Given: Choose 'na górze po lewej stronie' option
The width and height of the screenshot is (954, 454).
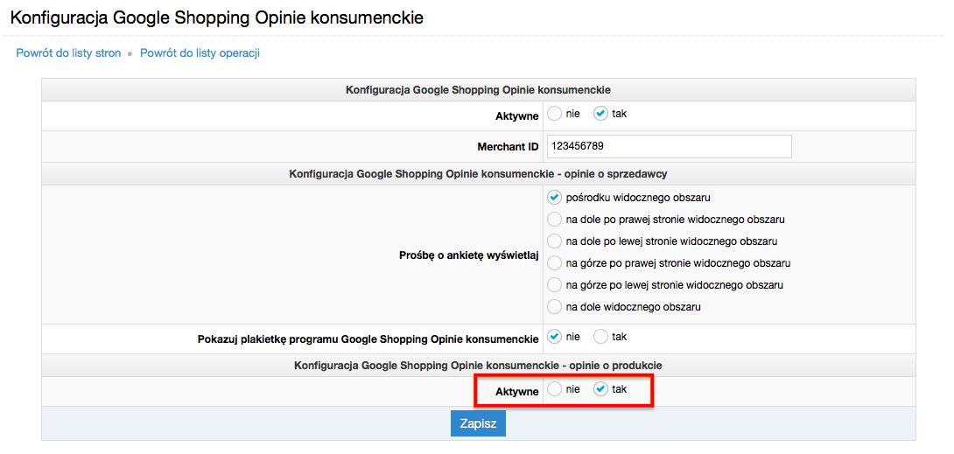Looking at the screenshot, I should pyautogui.click(x=554, y=285).
